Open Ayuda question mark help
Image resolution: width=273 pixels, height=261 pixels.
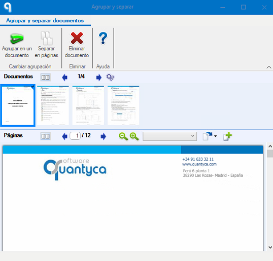[x=103, y=38]
